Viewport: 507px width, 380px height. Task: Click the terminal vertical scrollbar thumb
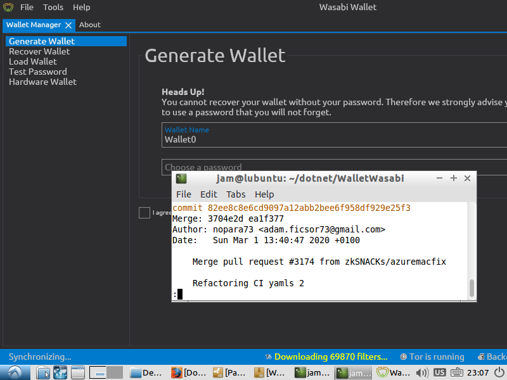(x=472, y=288)
